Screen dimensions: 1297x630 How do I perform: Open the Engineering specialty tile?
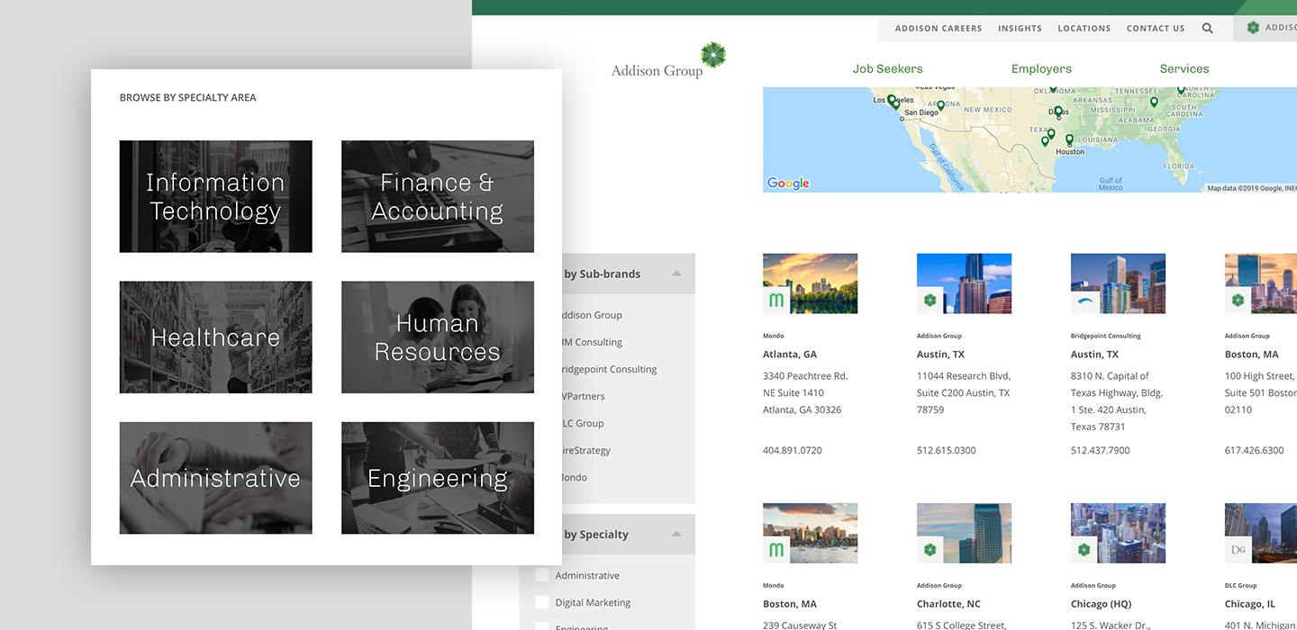(x=437, y=478)
